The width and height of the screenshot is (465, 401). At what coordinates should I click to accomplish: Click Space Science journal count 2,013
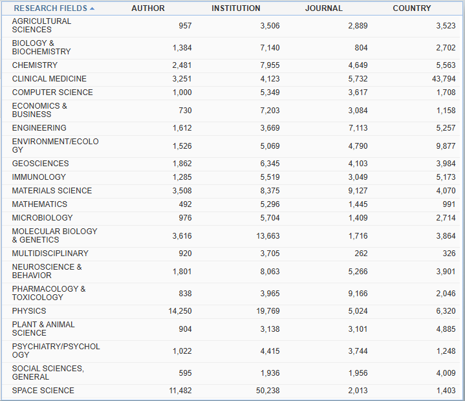[x=358, y=391]
